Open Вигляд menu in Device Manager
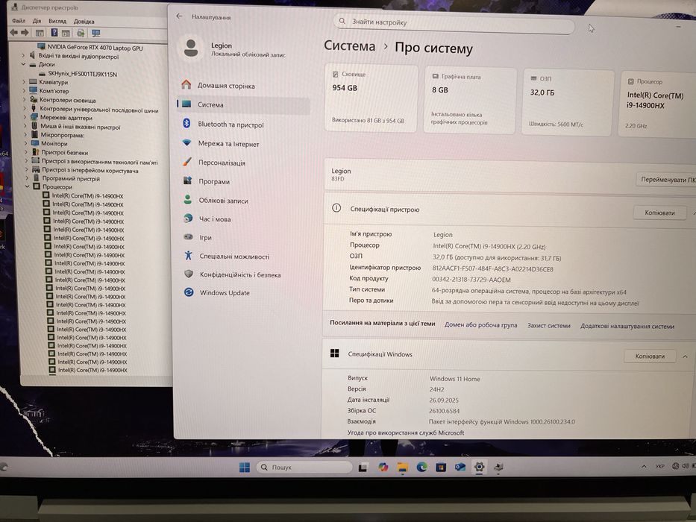This screenshot has width=696, height=522. 57,21
